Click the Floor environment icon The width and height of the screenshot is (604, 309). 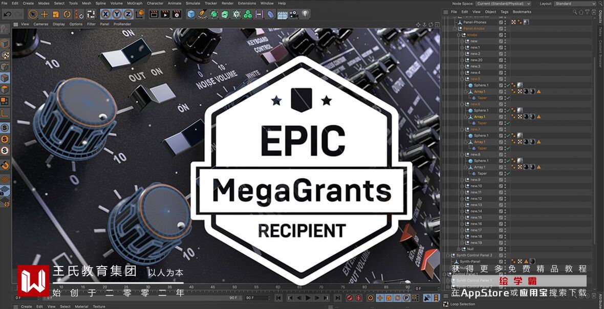click(283, 15)
